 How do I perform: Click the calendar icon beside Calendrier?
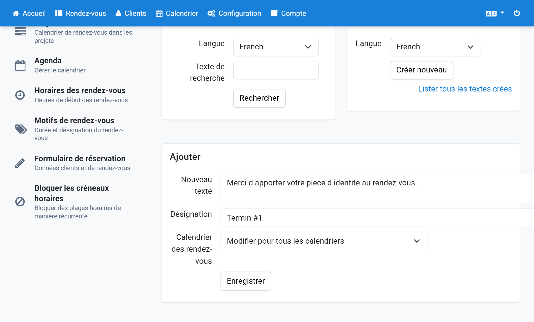pos(159,13)
